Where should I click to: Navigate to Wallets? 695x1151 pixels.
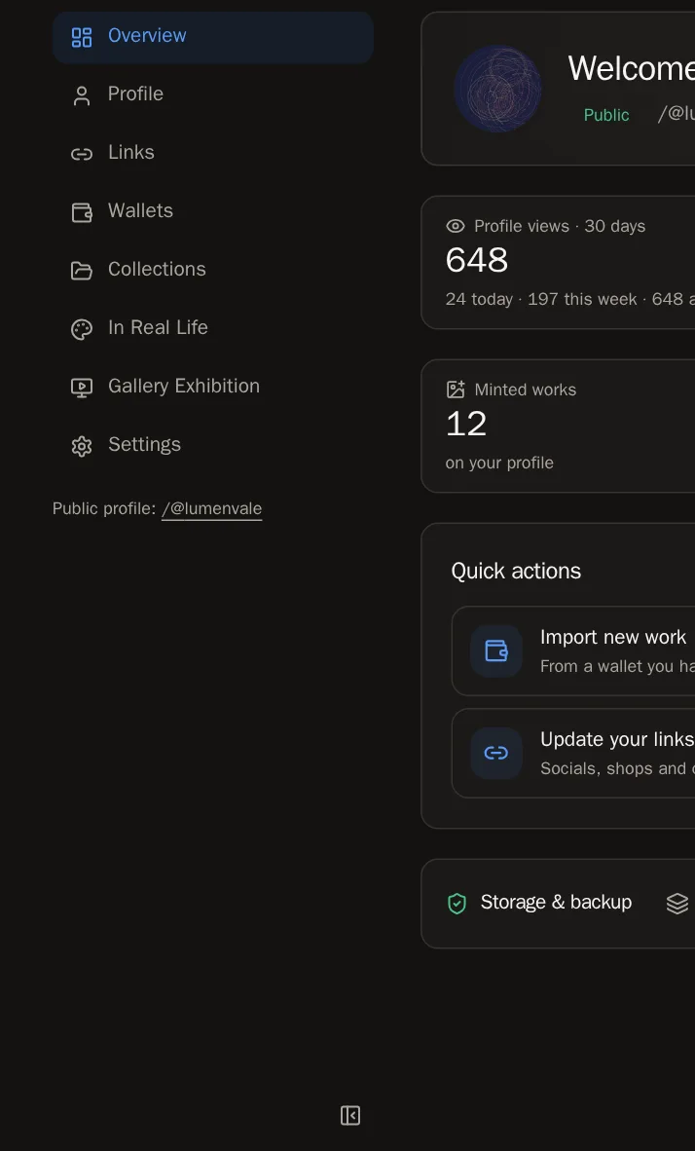point(213,211)
